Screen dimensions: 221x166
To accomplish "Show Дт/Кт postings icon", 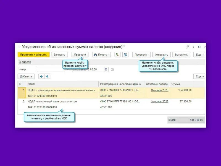I will [x=117, y=55].
